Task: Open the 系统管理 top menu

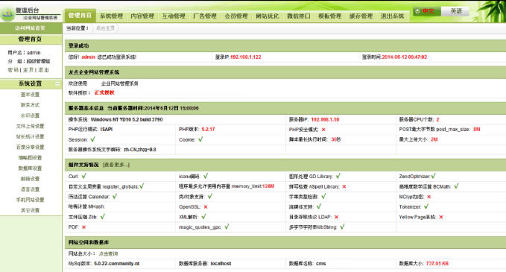Action: click(111, 16)
